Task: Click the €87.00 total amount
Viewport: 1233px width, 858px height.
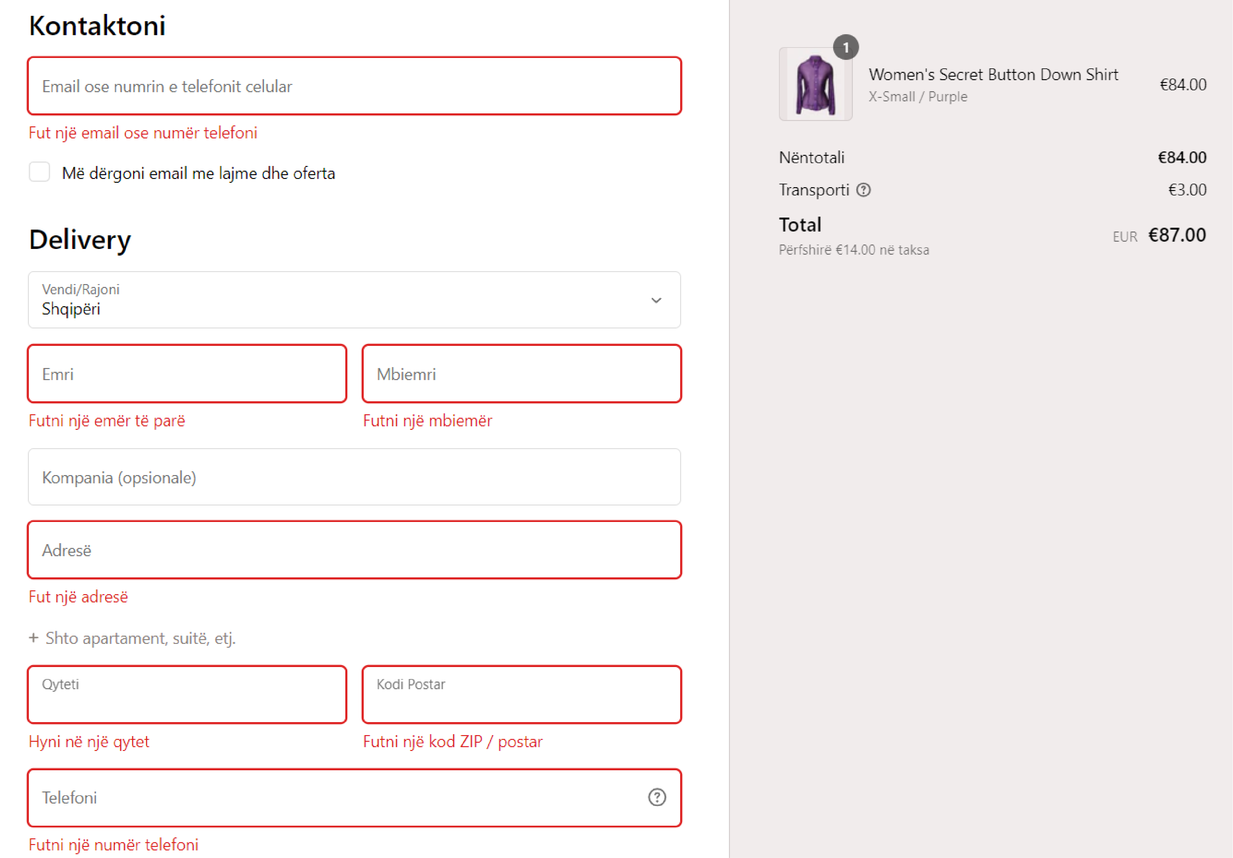Action: (x=1177, y=235)
